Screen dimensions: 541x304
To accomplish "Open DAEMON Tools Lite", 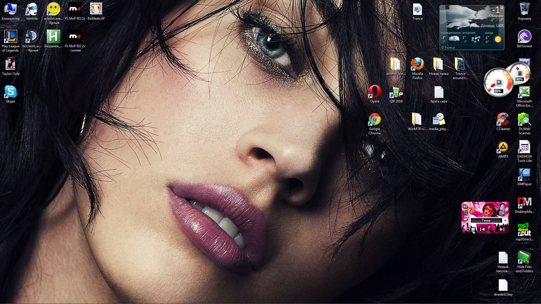I will 524,151.
